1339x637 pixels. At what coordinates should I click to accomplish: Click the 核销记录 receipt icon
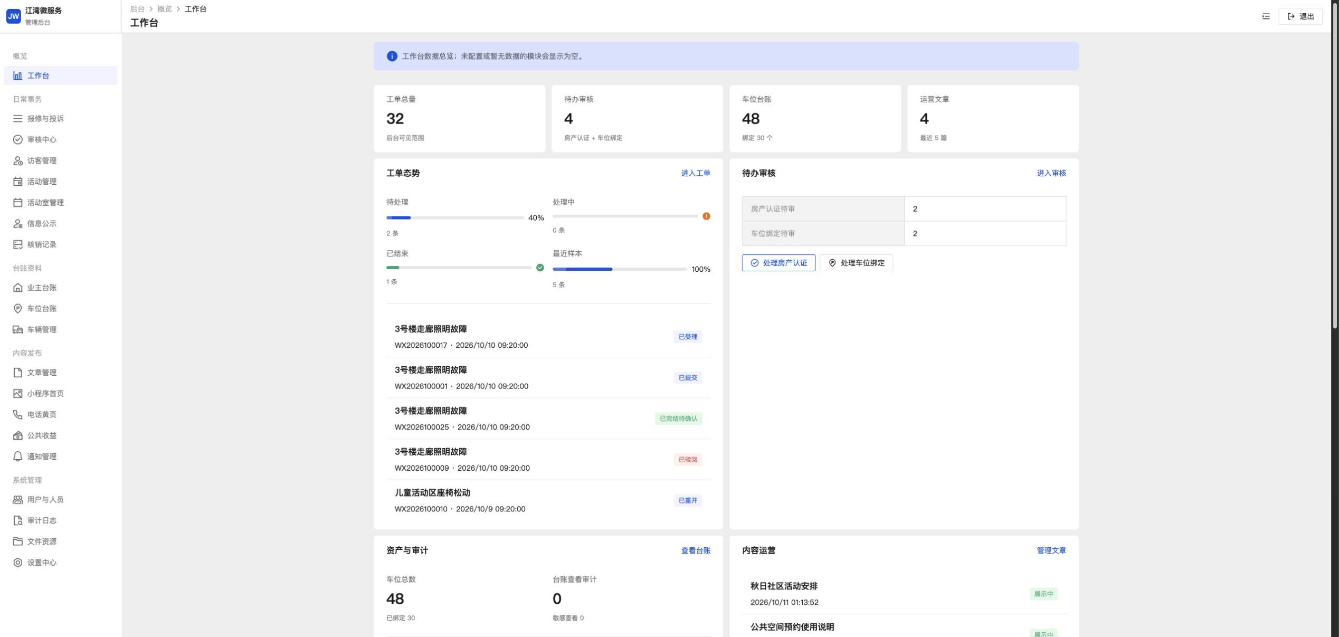coord(17,244)
